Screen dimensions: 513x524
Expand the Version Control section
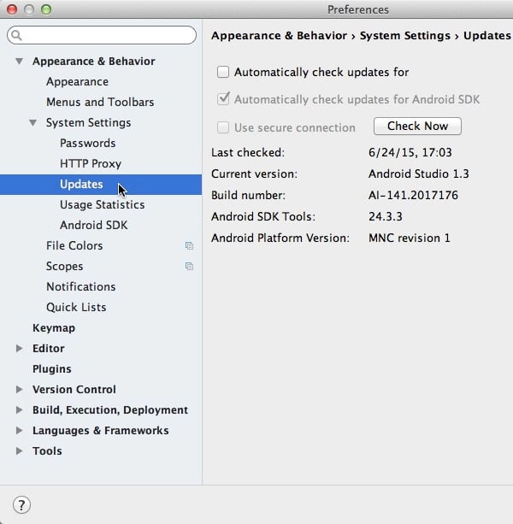pos(20,389)
